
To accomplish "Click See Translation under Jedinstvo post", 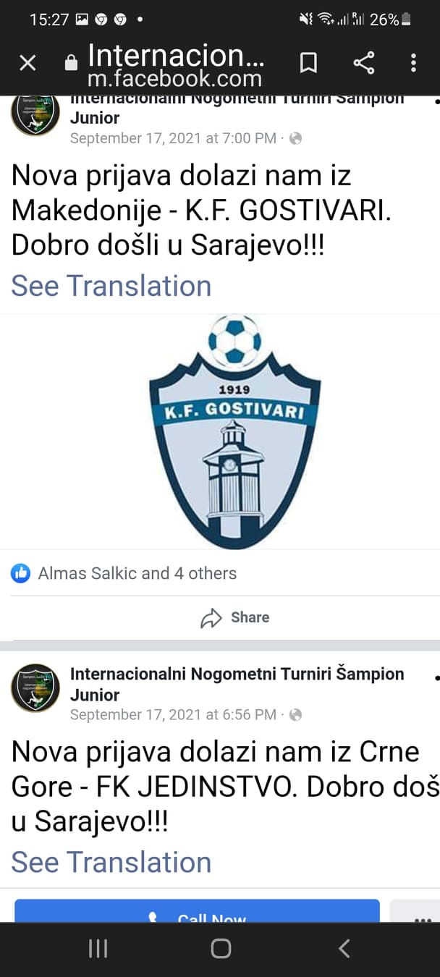I will coord(111,862).
